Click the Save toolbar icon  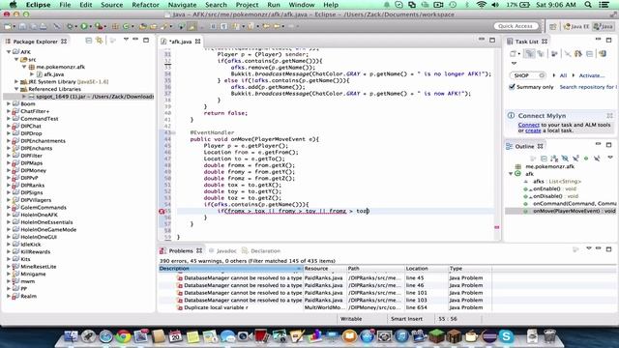point(23,26)
